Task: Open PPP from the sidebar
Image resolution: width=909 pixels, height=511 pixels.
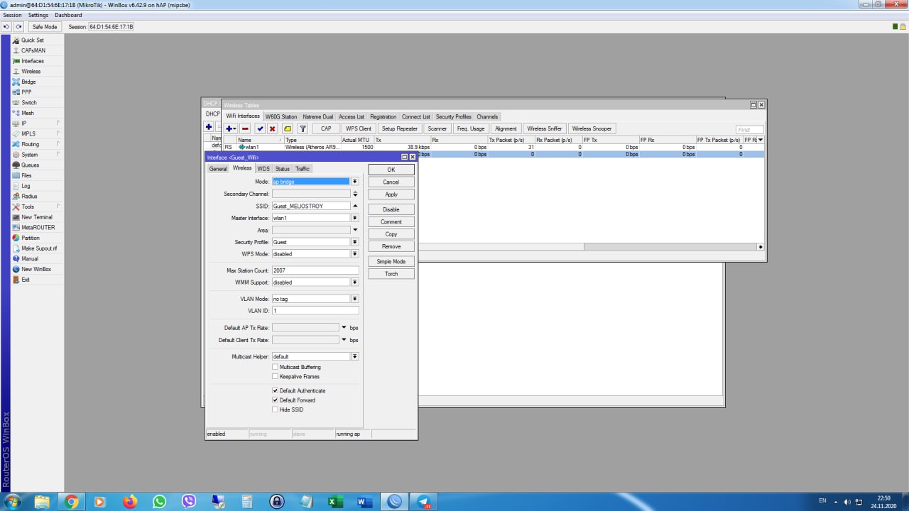Action: pyautogui.click(x=26, y=92)
